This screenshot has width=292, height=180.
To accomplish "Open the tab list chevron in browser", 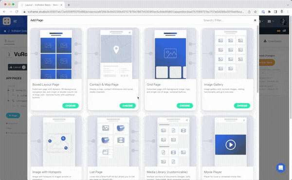I will click(x=288, y=5).
